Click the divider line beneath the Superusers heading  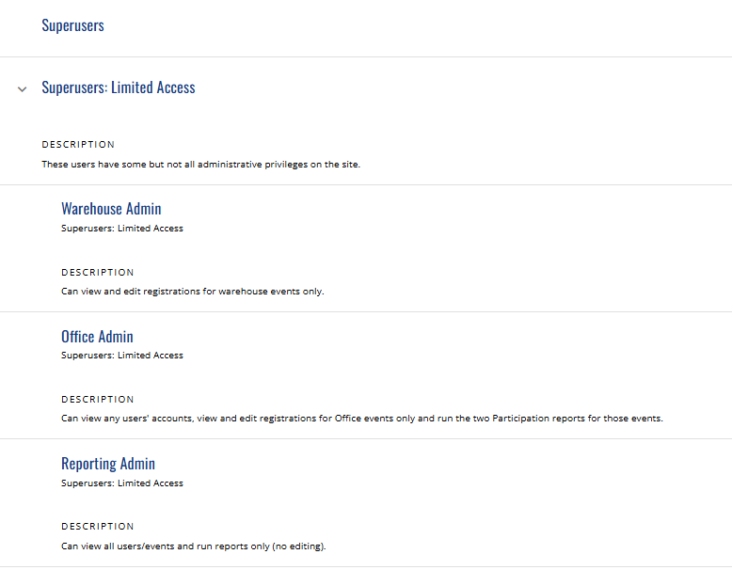tap(366, 57)
